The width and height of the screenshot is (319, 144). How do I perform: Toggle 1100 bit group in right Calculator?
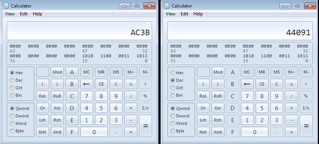click(266, 56)
